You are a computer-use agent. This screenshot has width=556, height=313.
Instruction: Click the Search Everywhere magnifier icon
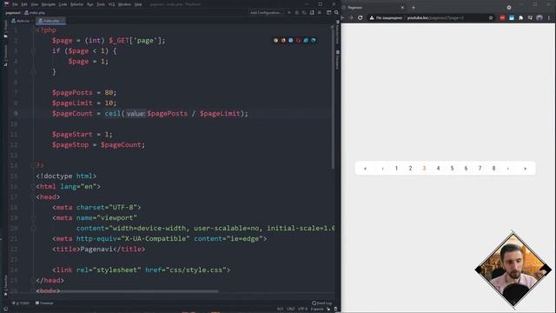(x=336, y=13)
